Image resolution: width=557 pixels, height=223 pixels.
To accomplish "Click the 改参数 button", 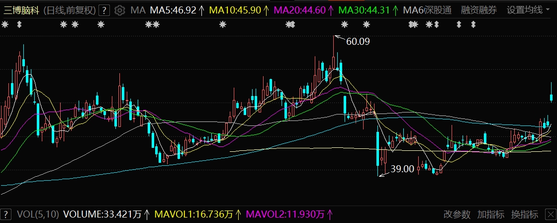I will tap(457, 215).
